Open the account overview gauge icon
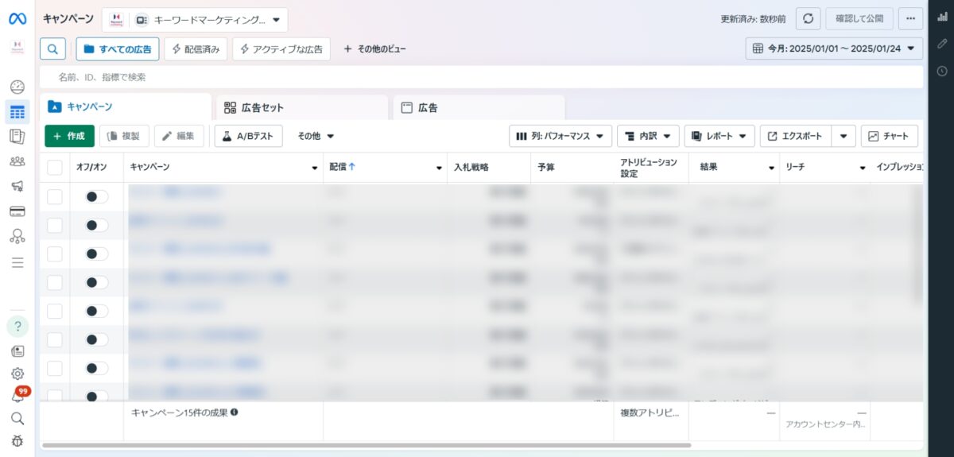Screen dimensions: 954x457 click(x=17, y=87)
